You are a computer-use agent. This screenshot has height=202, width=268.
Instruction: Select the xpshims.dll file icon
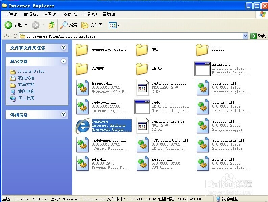[203, 163]
